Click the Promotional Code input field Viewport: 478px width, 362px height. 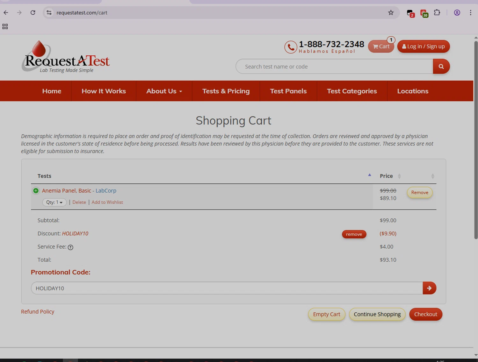pos(227,288)
